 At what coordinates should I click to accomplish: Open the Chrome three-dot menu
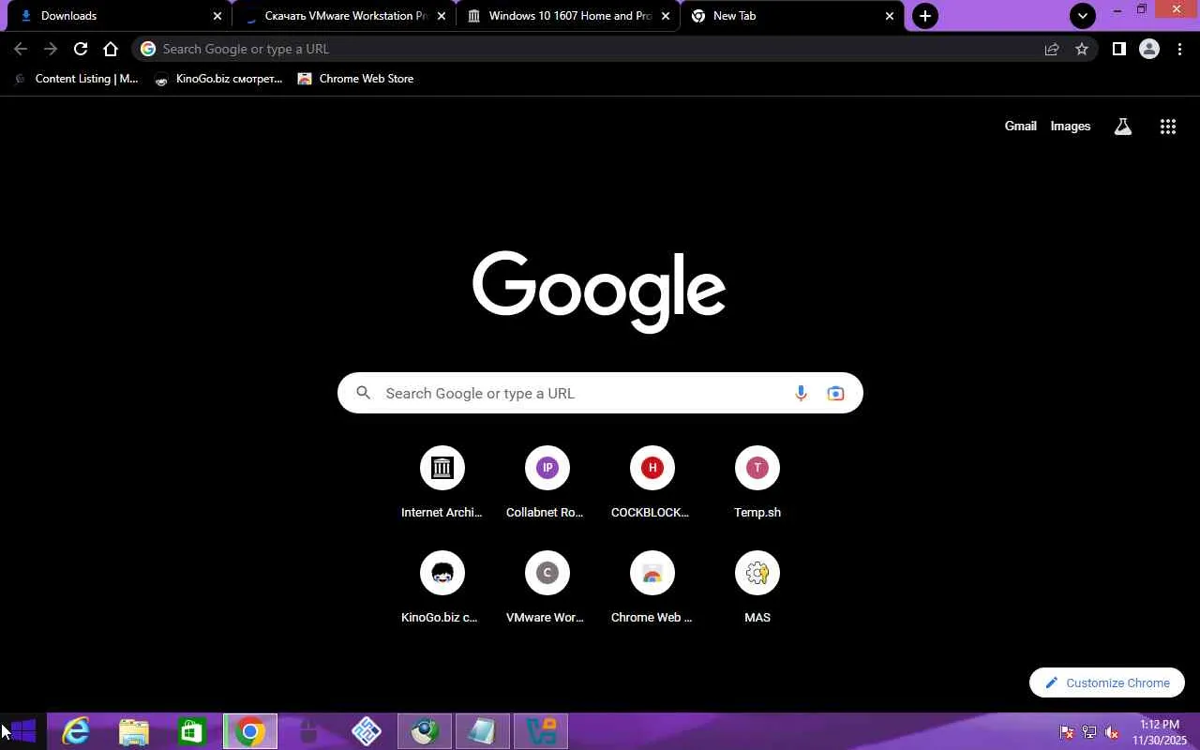coord(1179,49)
